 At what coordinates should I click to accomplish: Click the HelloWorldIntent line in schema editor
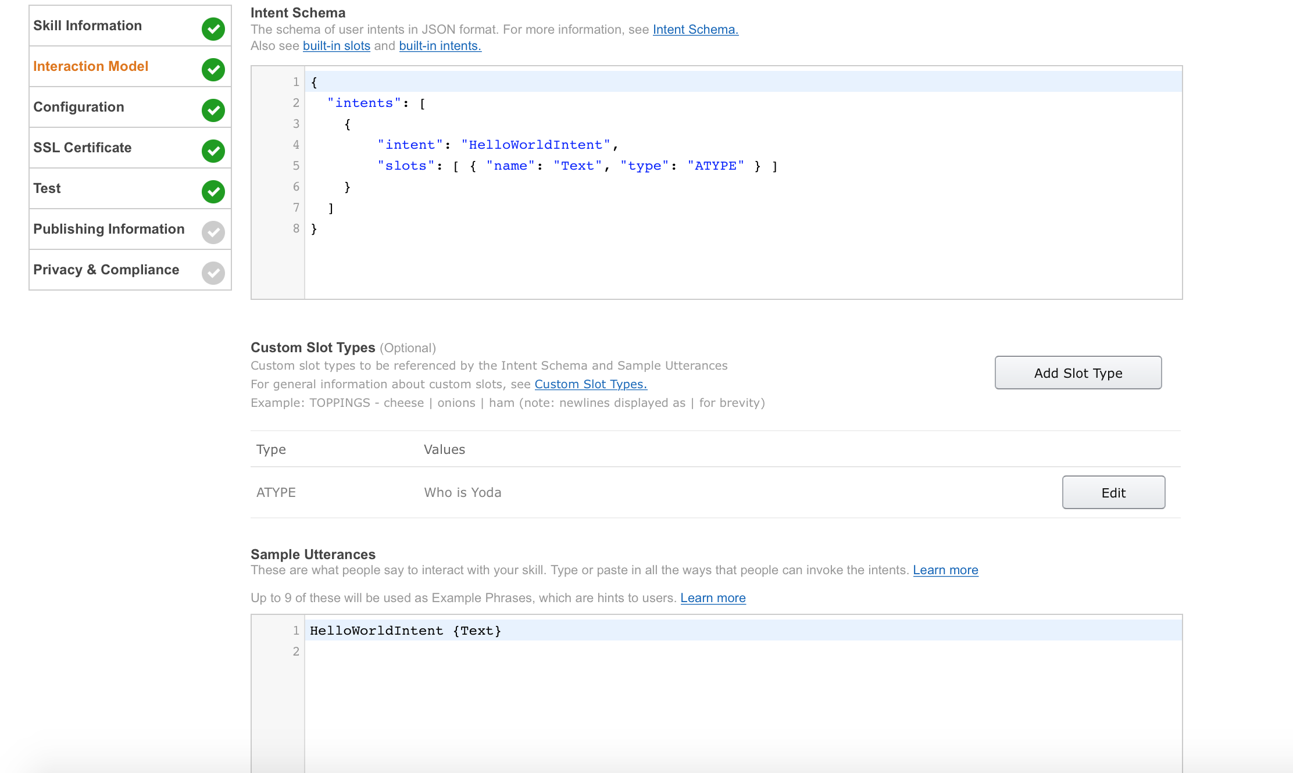(x=535, y=145)
